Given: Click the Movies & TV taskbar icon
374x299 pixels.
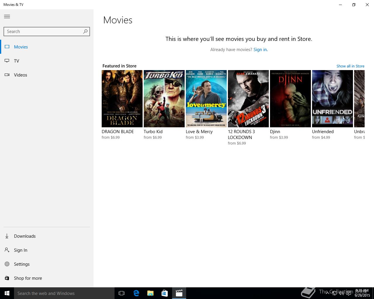Looking at the screenshot, I should (179, 293).
